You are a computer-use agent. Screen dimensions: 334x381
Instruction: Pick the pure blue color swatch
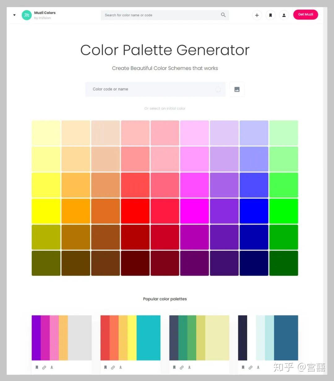pos(254,211)
